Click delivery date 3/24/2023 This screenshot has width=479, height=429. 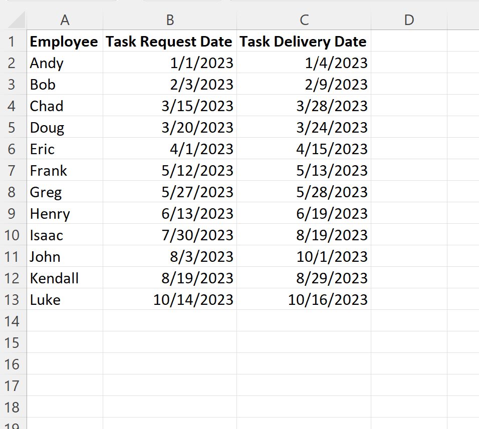[x=304, y=128]
